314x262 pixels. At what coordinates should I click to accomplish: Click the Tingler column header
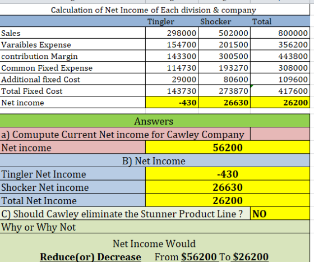[172, 21]
